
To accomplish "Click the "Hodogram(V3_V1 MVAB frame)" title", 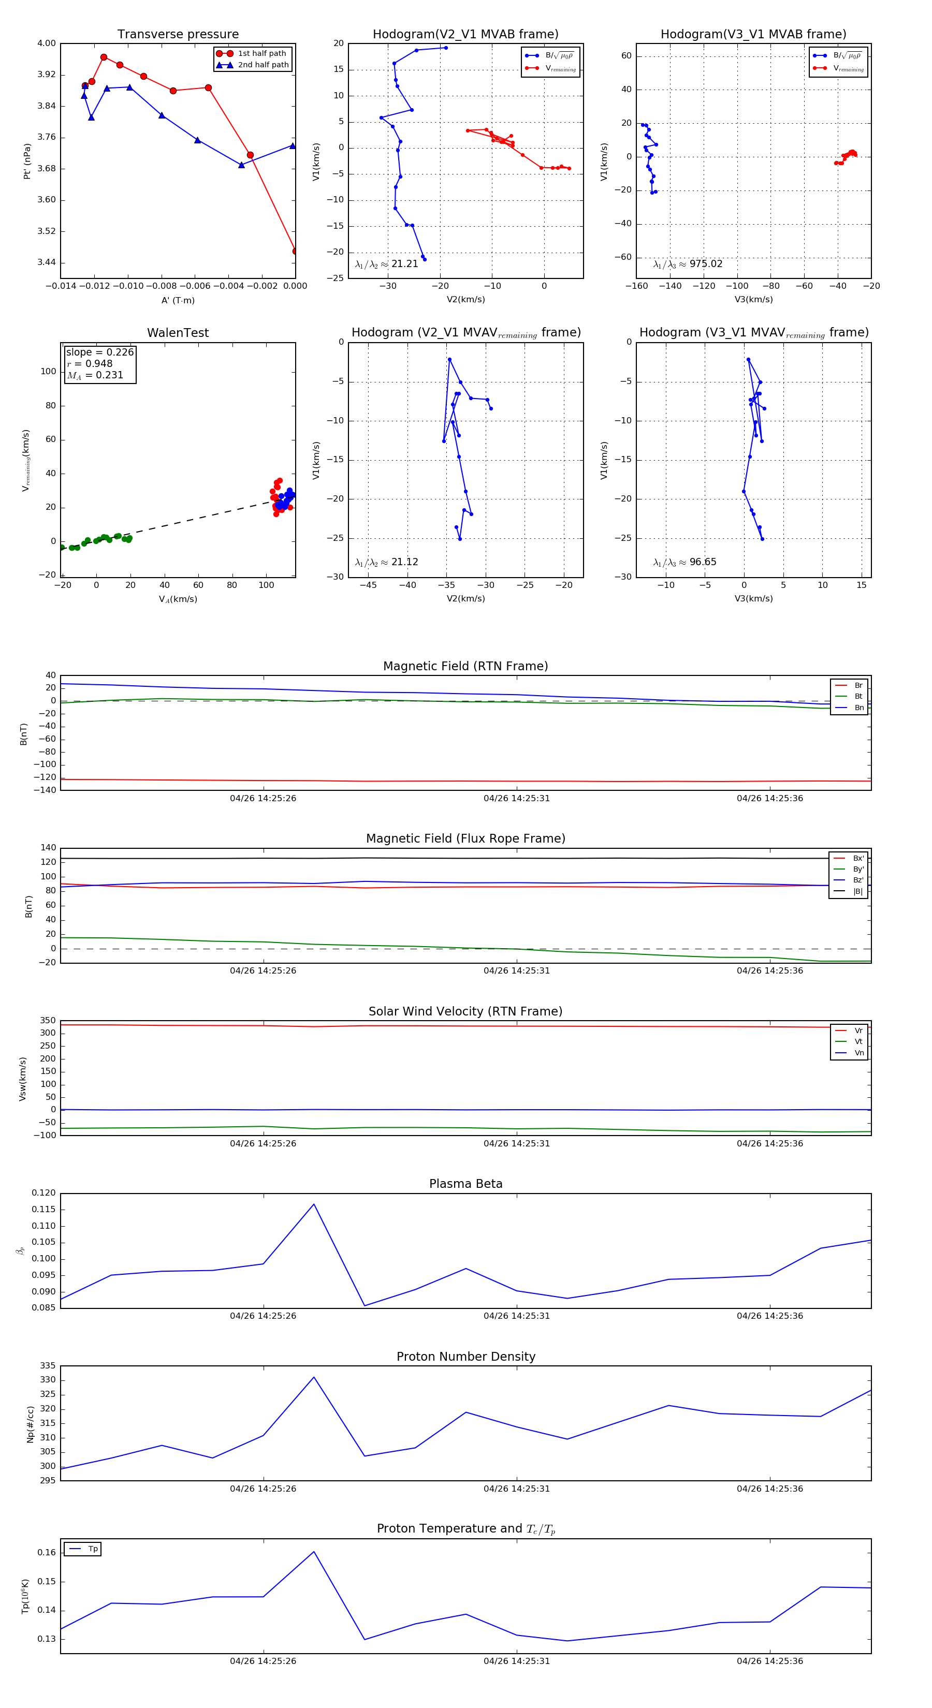I will (753, 35).
